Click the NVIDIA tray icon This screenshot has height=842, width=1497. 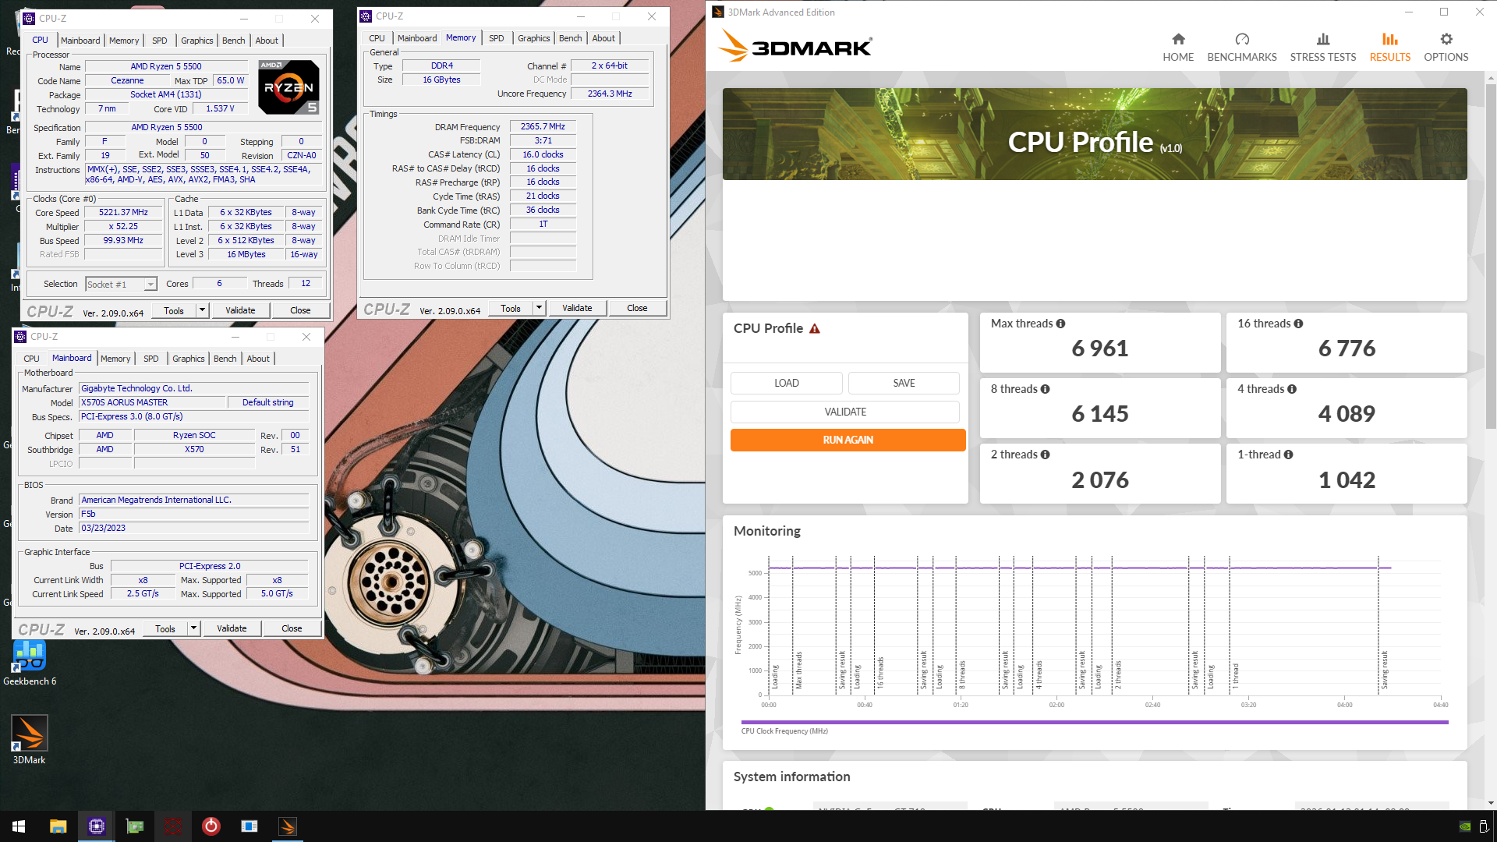pyautogui.click(x=1465, y=826)
